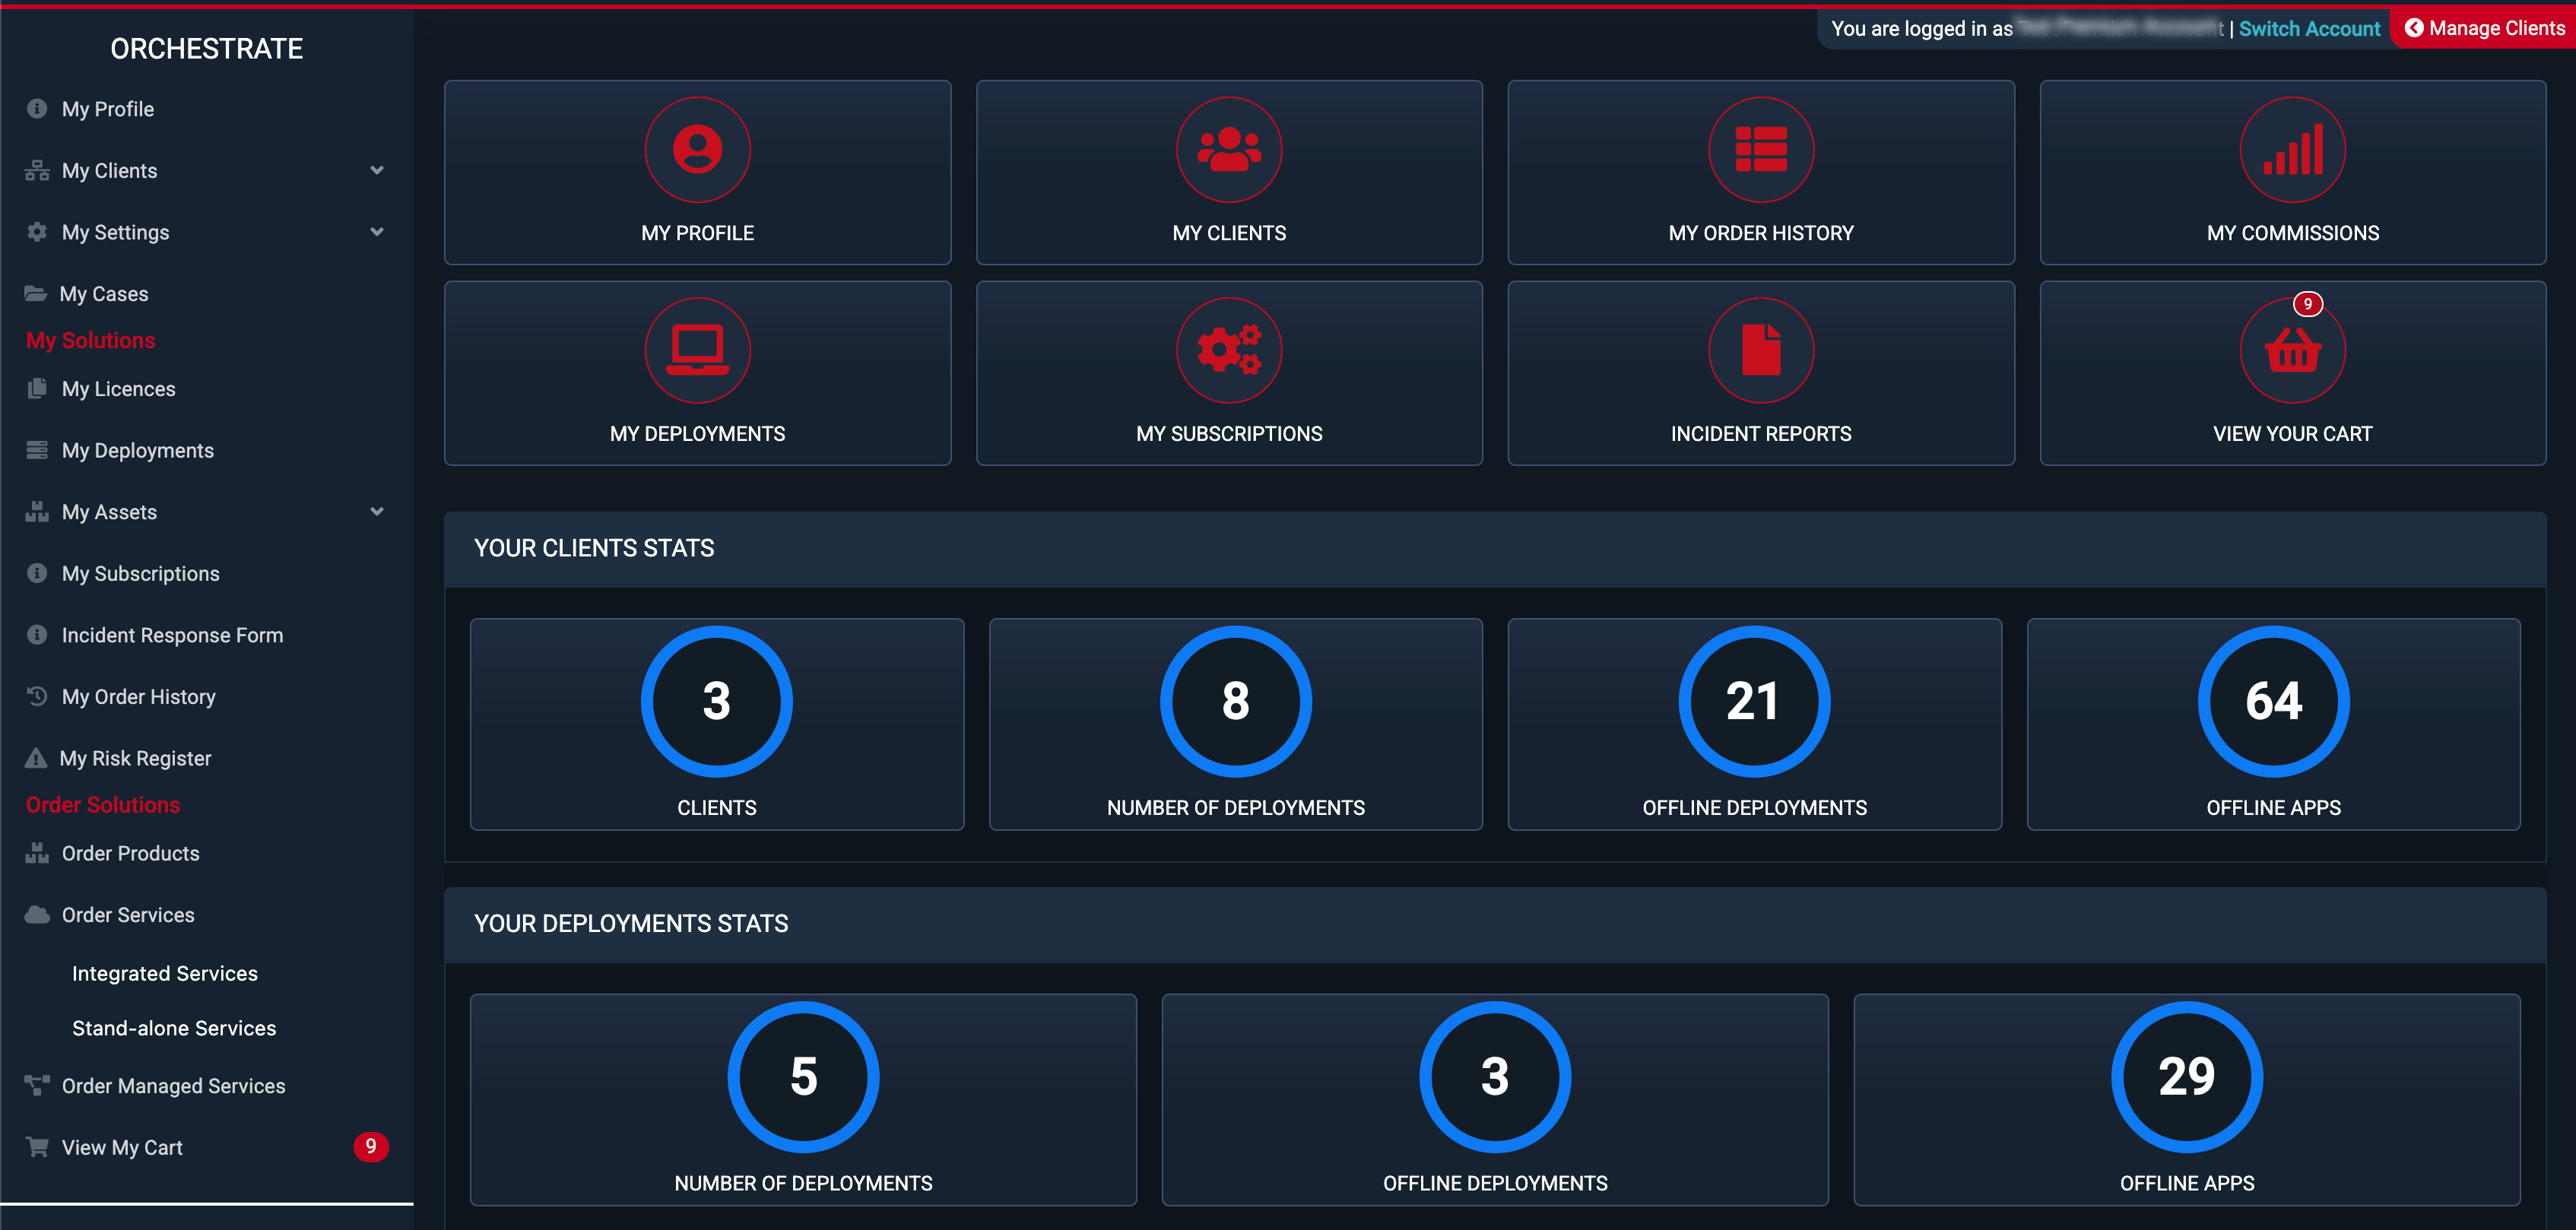Image resolution: width=2576 pixels, height=1230 pixels.
Task: Expand the My Clients sidebar chevron
Action: [x=377, y=170]
